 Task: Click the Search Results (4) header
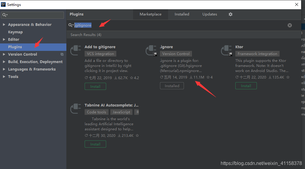[x=86, y=35]
